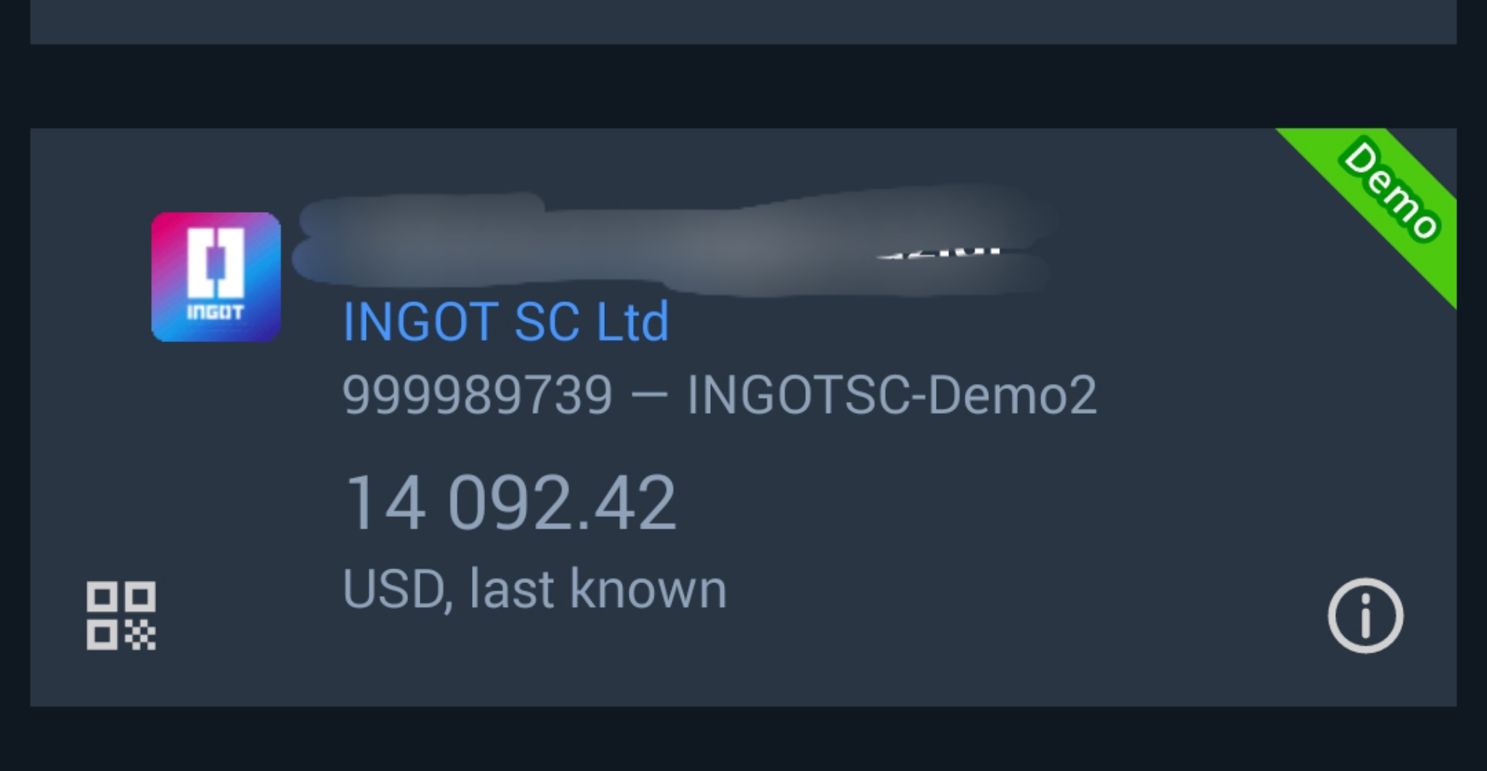Open the INGOT SC Ltd company link
This screenshot has height=771, width=1487.
pyautogui.click(x=505, y=322)
